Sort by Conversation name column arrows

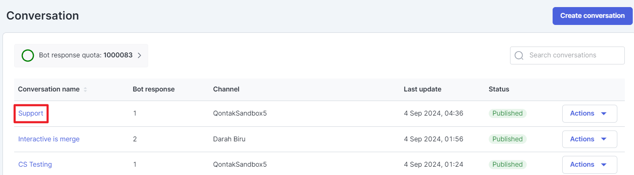pos(86,89)
